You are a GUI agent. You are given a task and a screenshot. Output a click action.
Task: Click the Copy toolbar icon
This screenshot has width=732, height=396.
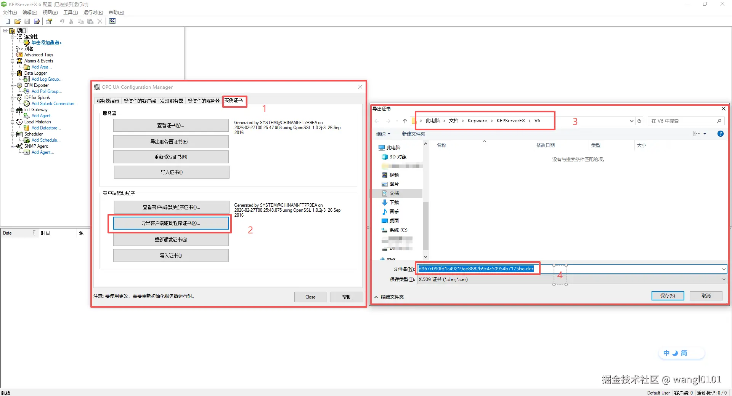(81, 21)
